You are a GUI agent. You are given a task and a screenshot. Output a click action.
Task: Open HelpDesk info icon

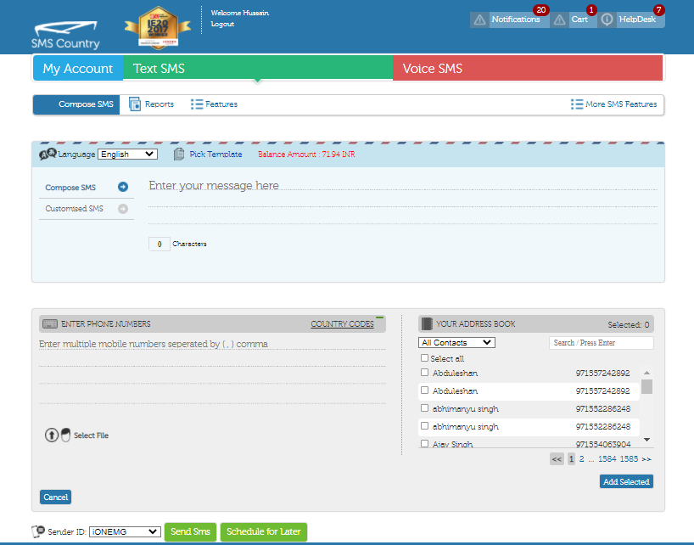point(607,20)
